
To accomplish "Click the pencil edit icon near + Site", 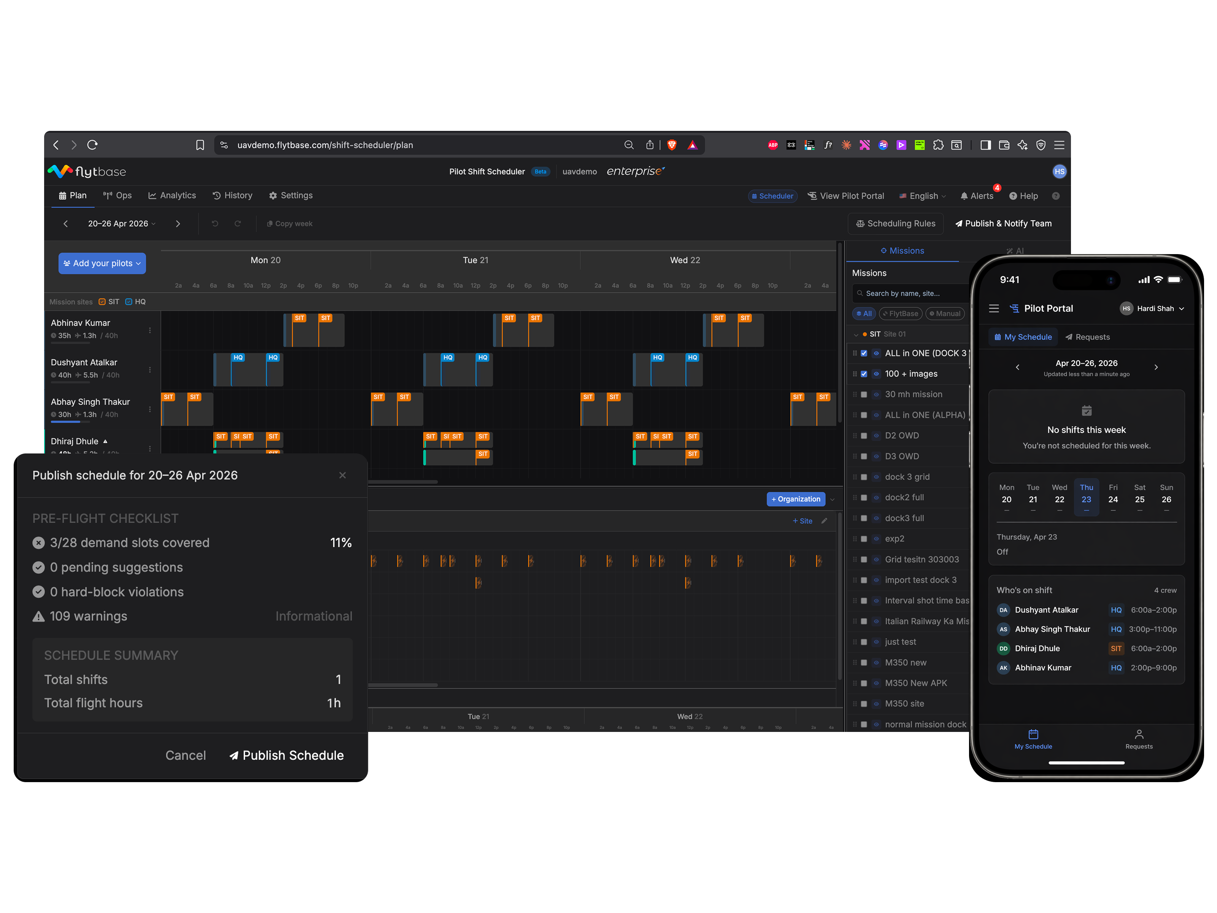I will pos(824,521).
